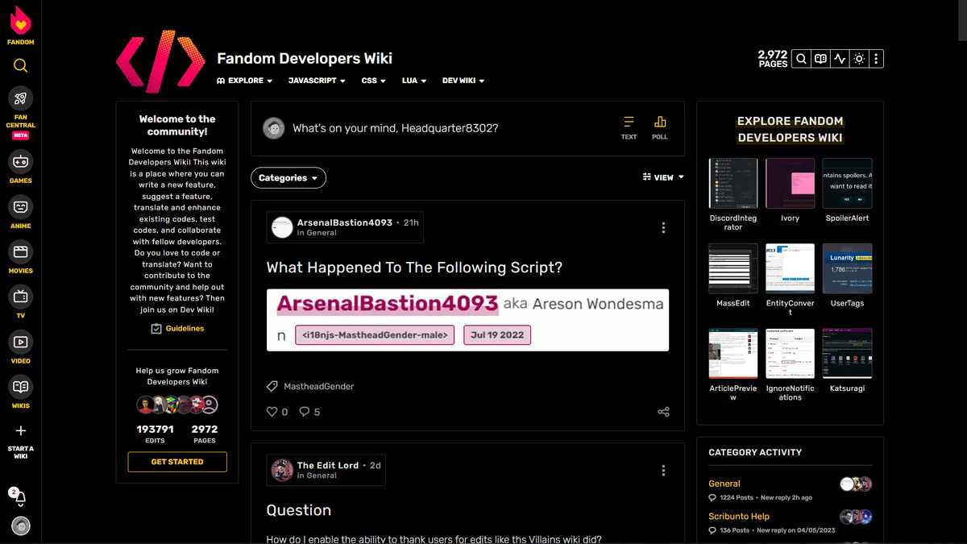Open the VIEW sorting dropdown above the feed

tap(662, 176)
